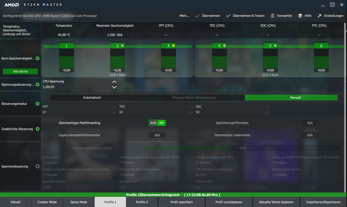
Task: Click the PPT value field 87
Action: 45,112
